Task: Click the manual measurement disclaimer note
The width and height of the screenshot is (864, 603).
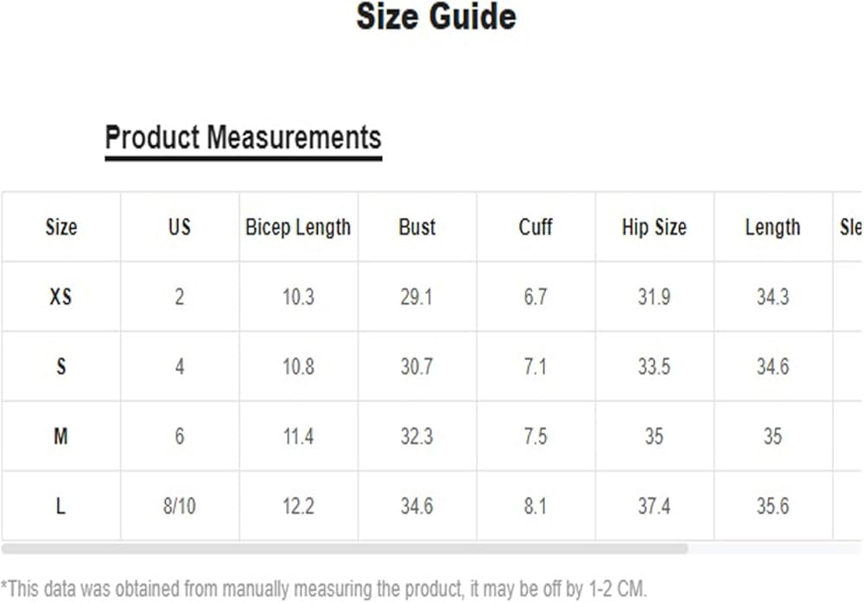Action: point(323,587)
